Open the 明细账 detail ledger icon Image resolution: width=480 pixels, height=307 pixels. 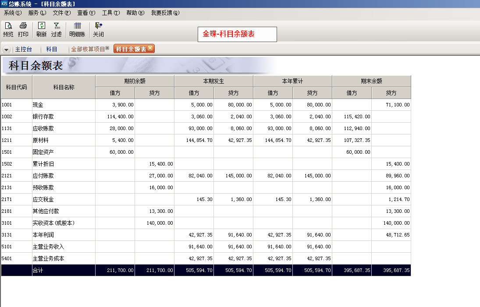pos(77,26)
